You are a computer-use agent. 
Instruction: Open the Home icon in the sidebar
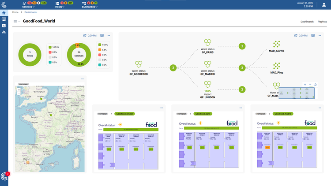click(x=4, y=13)
